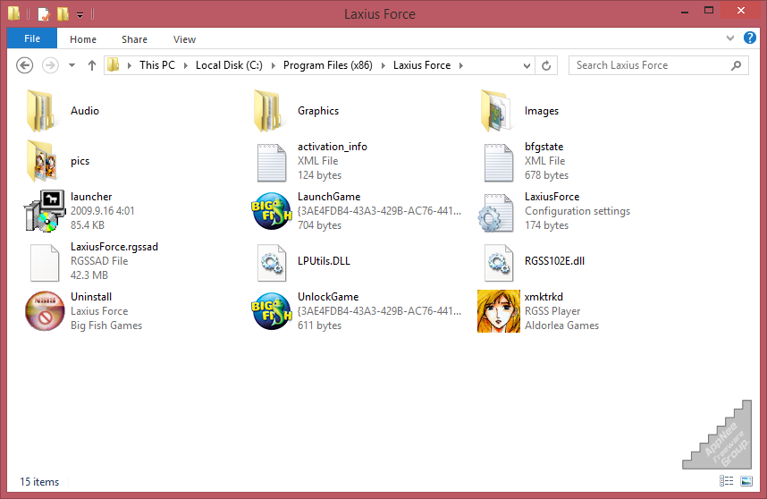Click the Help question mark icon
Screen dimensions: 767x499
point(749,38)
